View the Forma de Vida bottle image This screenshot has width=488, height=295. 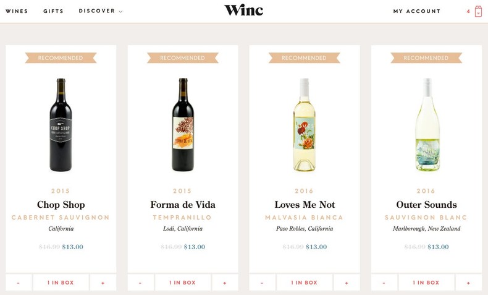[x=183, y=125]
